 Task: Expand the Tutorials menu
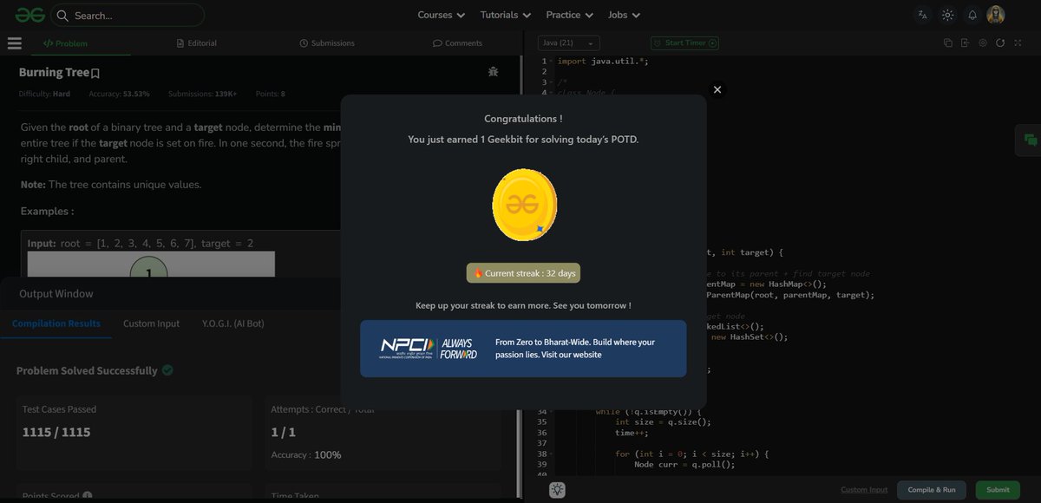(x=505, y=15)
